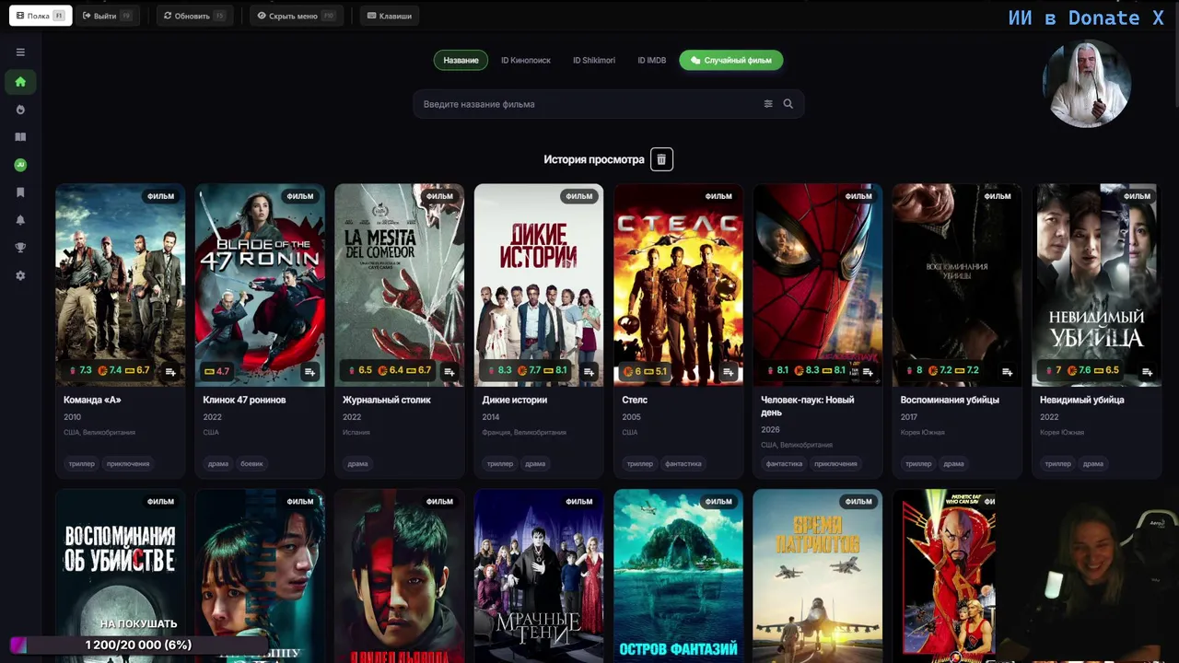Viewport: 1179px width, 663px height.
Task: Open the «Клавиши» shortcuts button
Action: click(390, 16)
